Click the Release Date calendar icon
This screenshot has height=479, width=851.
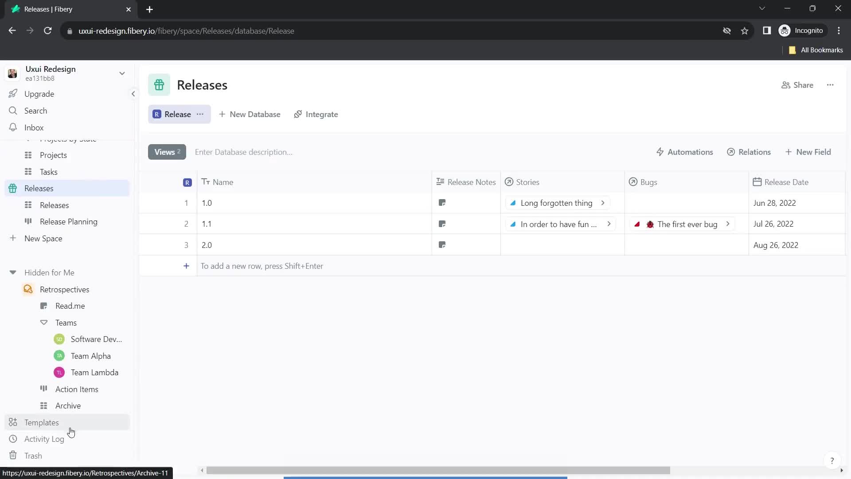757,182
